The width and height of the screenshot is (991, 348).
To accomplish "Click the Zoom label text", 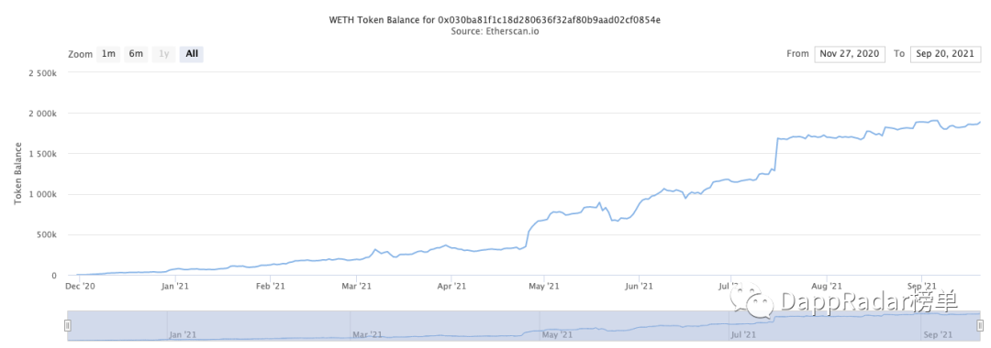I will [x=80, y=54].
